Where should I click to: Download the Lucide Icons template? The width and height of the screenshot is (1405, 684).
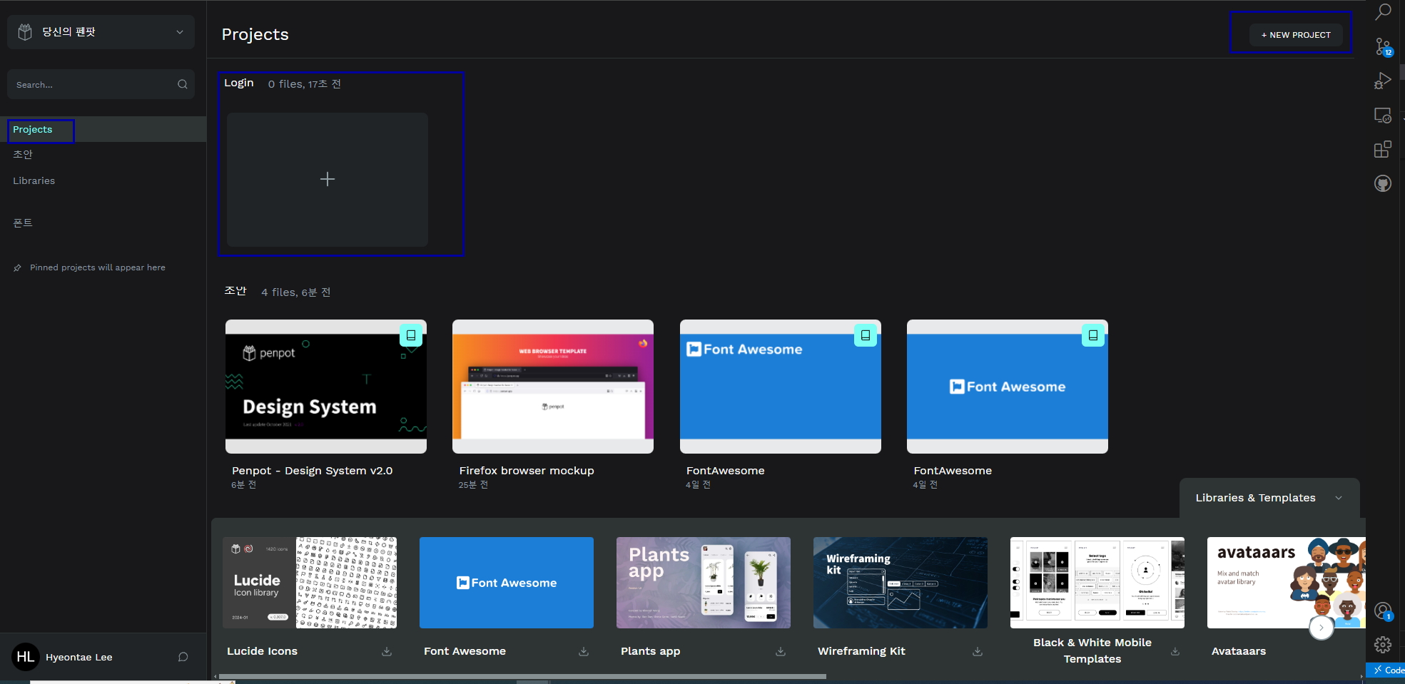(387, 651)
